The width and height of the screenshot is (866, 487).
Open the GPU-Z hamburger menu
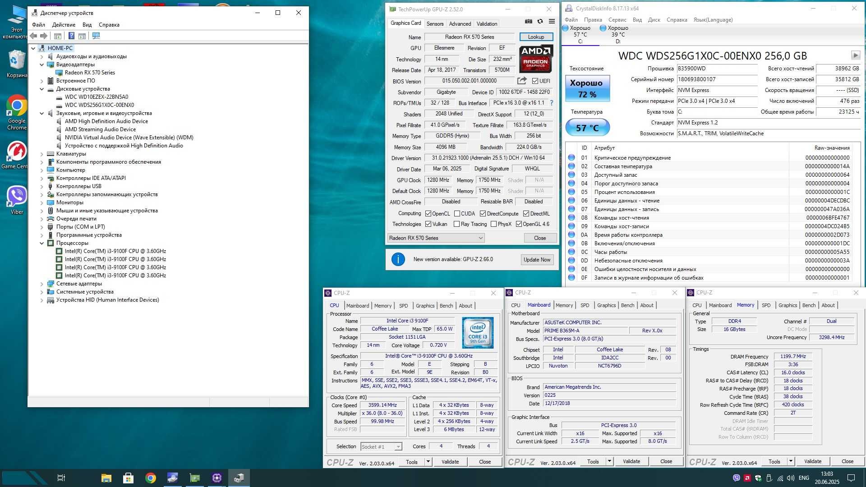click(552, 21)
